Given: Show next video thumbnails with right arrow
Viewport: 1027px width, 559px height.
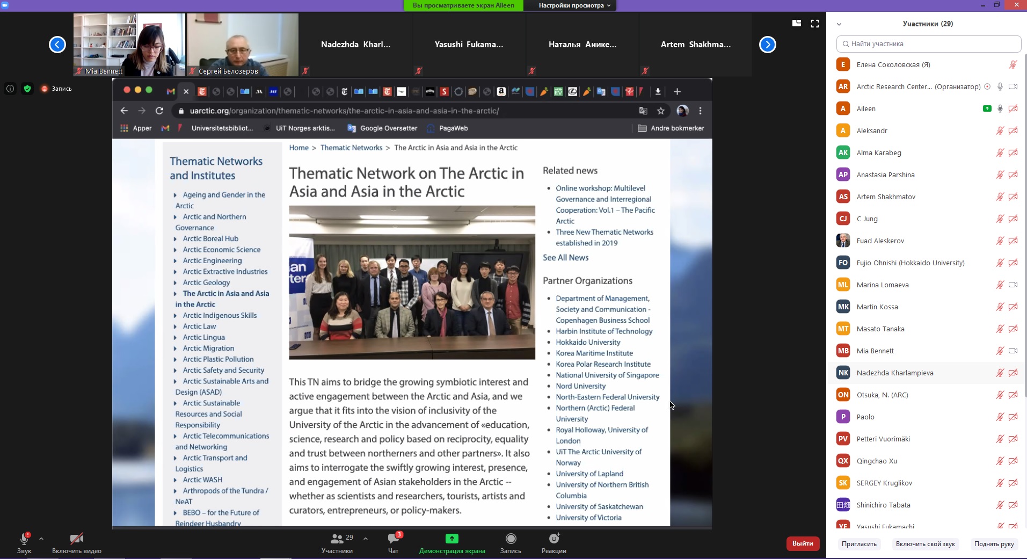Looking at the screenshot, I should click(768, 45).
